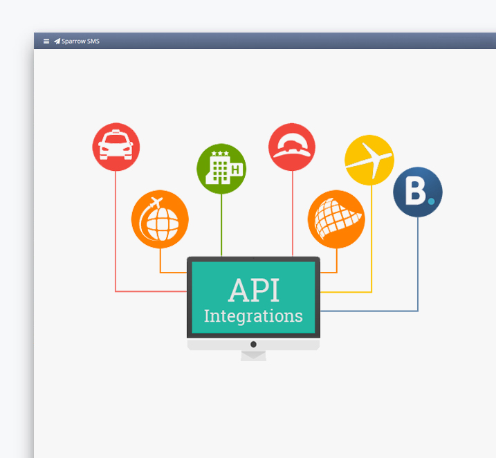Click the Sparrow SMS title text

pos(81,42)
